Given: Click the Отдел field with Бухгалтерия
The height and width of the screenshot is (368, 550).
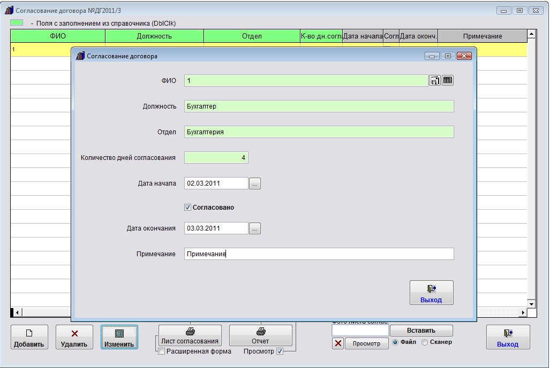Looking at the screenshot, I should point(319,132).
